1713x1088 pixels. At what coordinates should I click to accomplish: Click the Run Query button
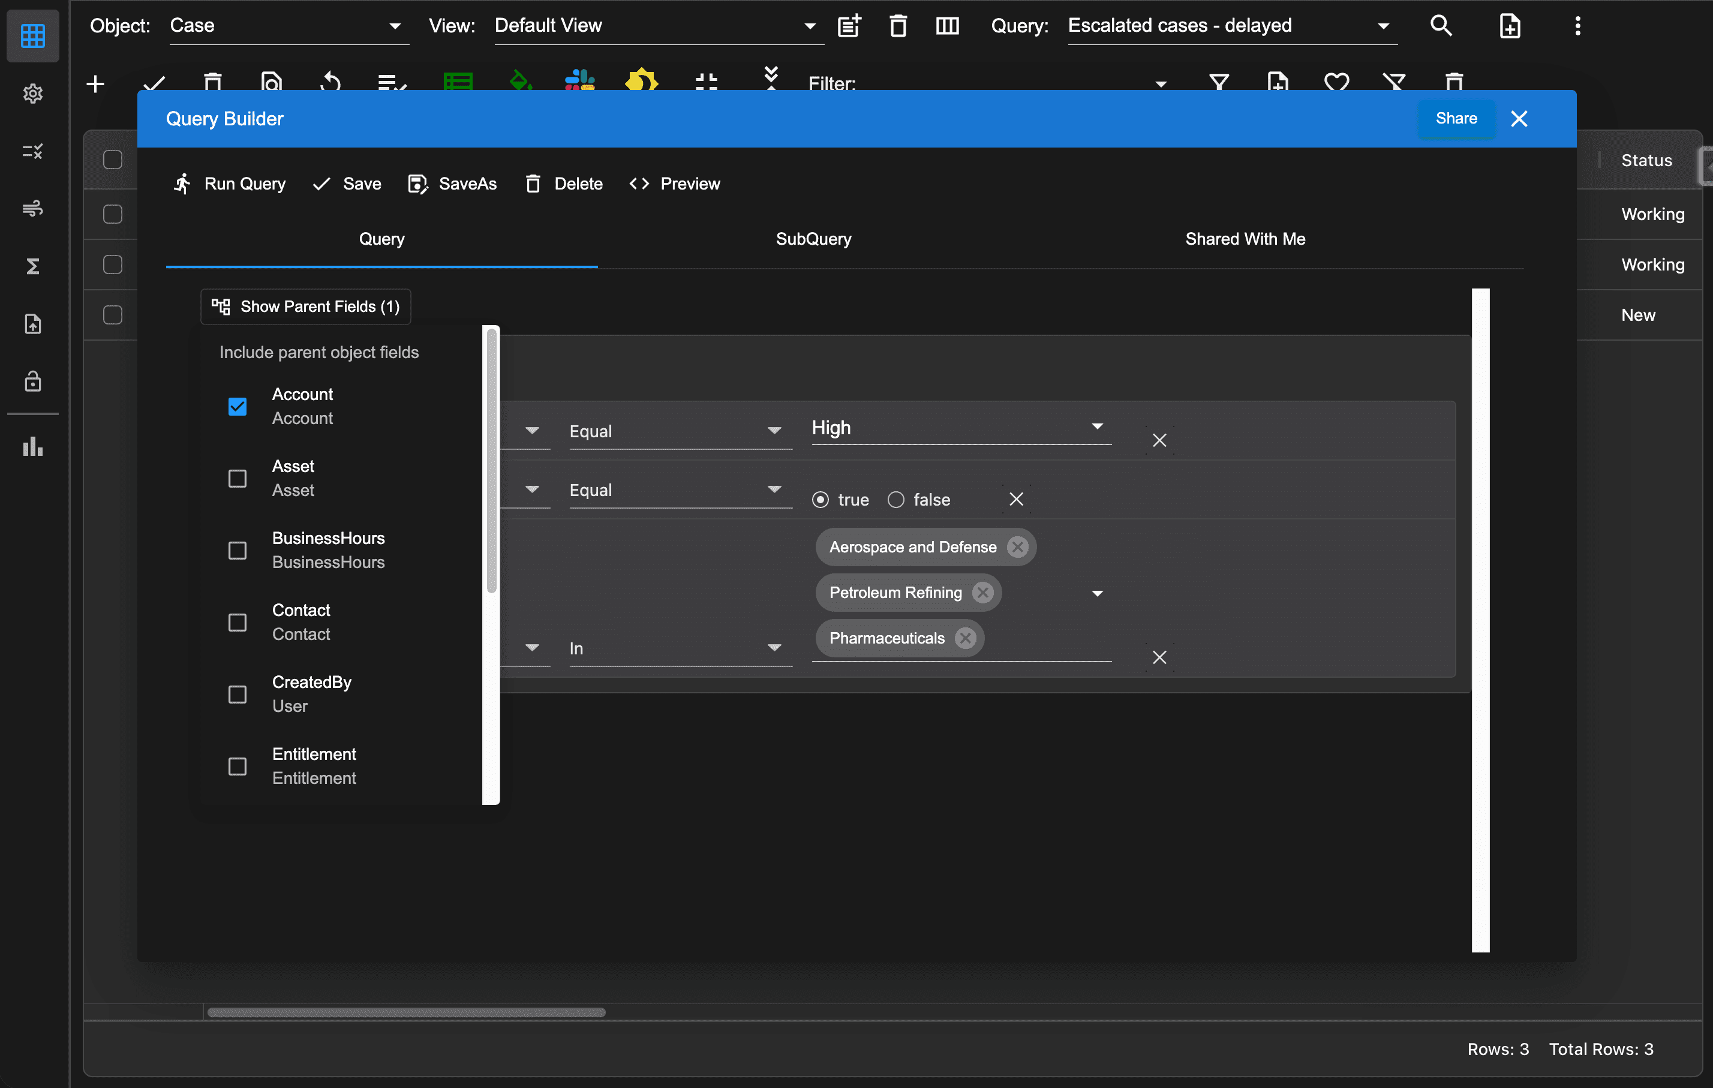pos(229,184)
